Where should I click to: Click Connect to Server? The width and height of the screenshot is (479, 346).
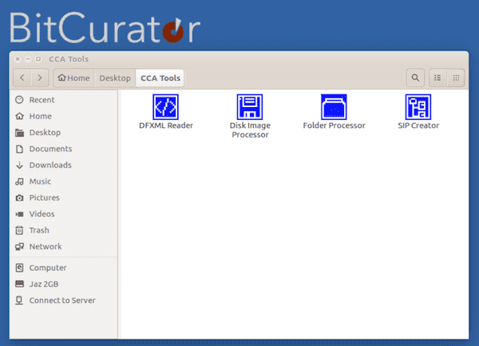[64, 300]
